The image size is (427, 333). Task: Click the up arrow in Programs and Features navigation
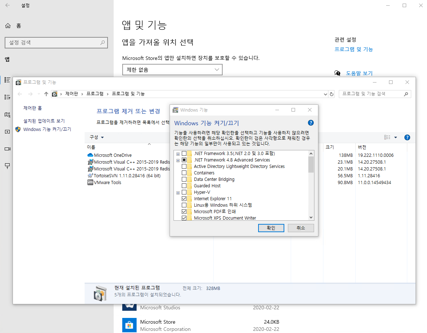coord(46,94)
